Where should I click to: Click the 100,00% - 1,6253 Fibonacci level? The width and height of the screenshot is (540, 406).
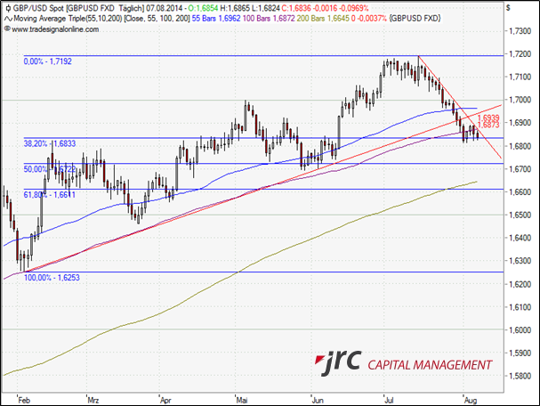click(51, 277)
